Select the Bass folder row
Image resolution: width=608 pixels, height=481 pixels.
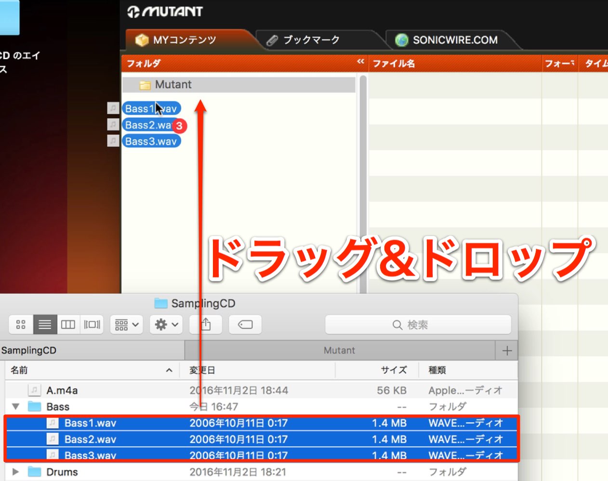[262, 406]
